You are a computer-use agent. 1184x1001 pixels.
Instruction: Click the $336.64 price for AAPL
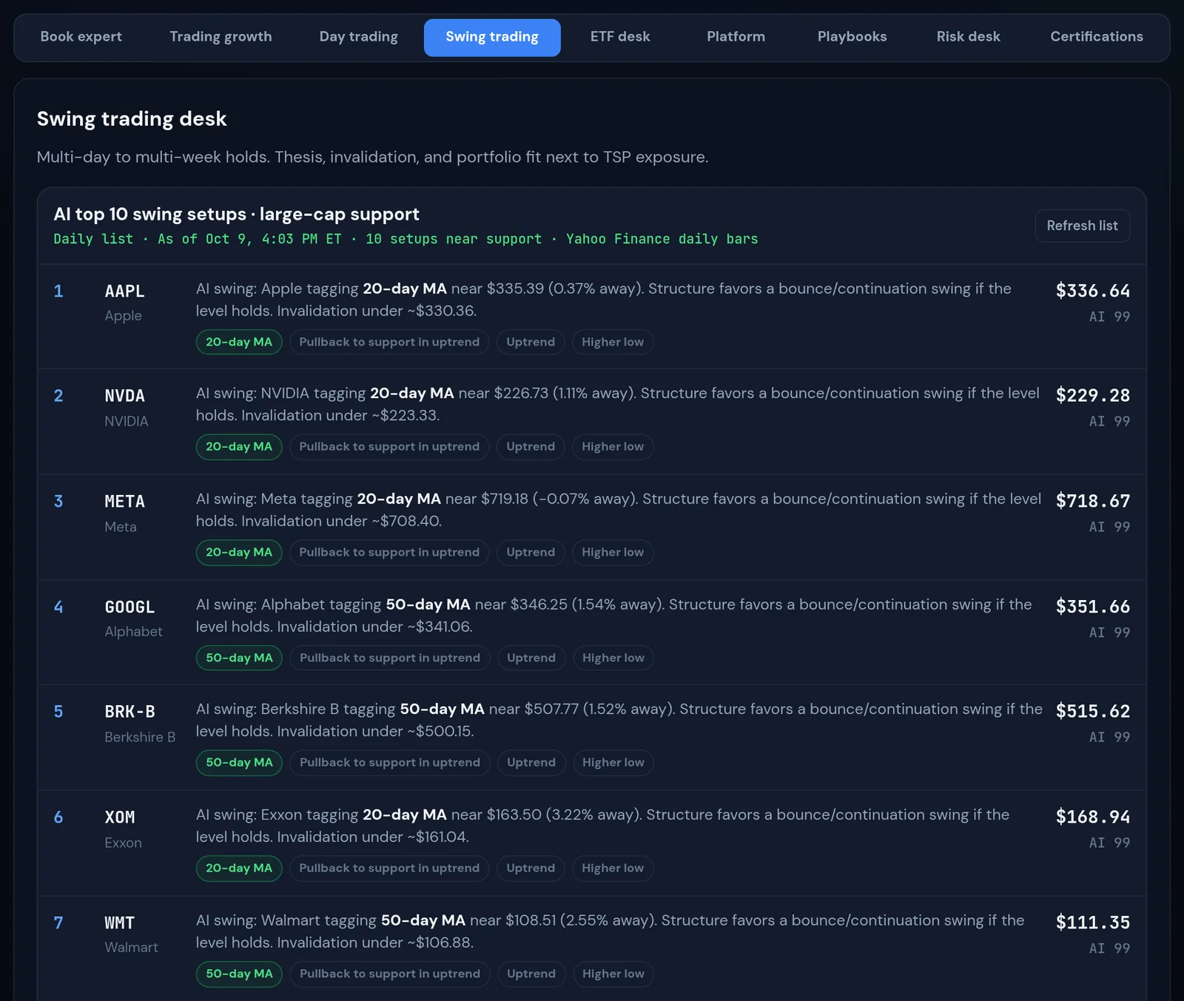click(x=1093, y=291)
